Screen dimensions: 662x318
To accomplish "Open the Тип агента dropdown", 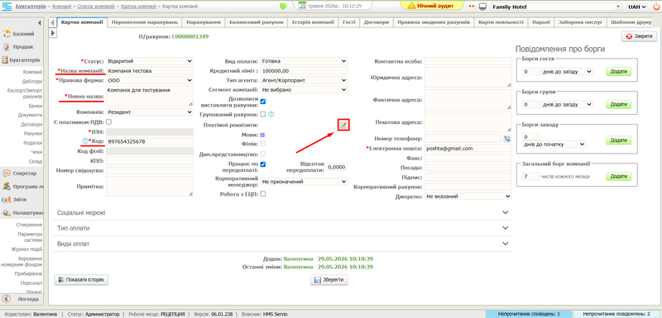I will pyautogui.click(x=304, y=80).
